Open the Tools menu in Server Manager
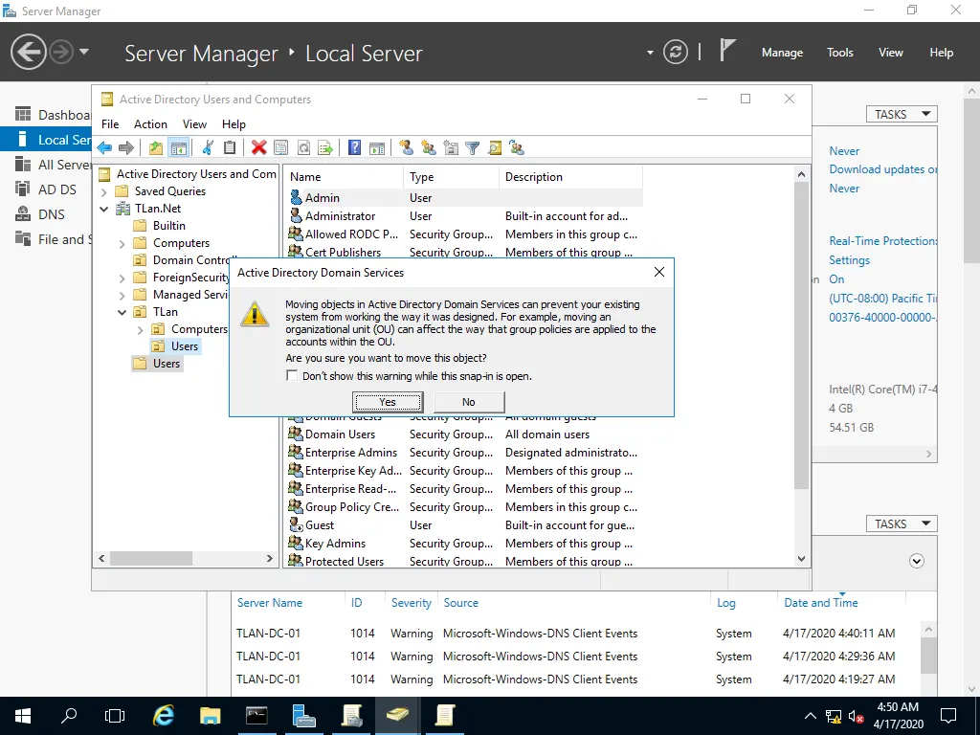Viewport: 980px width, 735px height. click(840, 53)
